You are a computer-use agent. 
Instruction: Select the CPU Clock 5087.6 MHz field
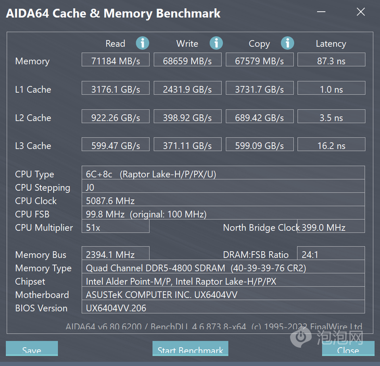[x=223, y=200]
